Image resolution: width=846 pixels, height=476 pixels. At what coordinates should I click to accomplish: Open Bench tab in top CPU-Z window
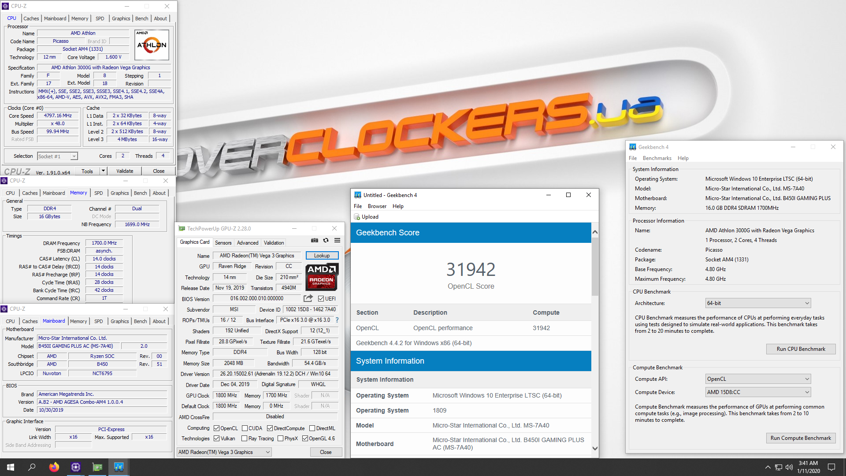pyautogui.click(x=141, y=19)
